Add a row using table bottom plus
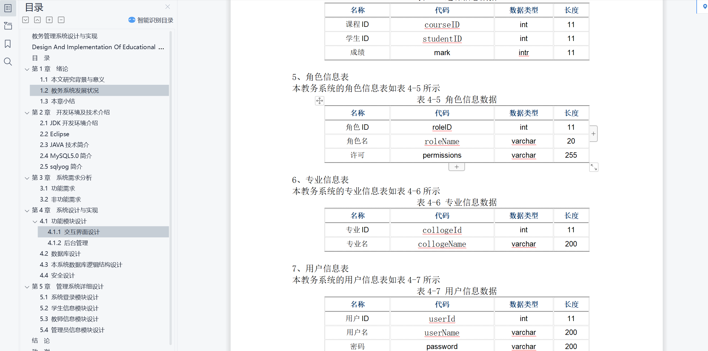708x351 pixels. 456,167
